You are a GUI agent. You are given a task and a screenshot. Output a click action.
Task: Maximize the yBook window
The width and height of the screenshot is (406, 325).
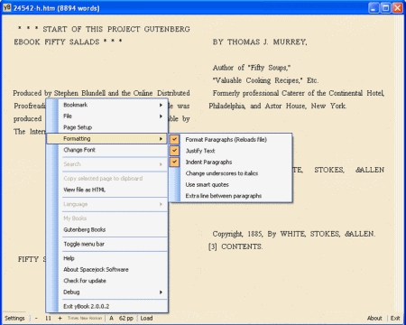click(386, 7)
